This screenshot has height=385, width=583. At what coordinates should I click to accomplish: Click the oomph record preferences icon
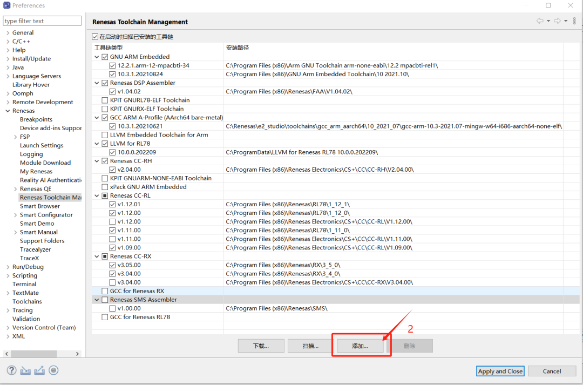click(53, 370)
